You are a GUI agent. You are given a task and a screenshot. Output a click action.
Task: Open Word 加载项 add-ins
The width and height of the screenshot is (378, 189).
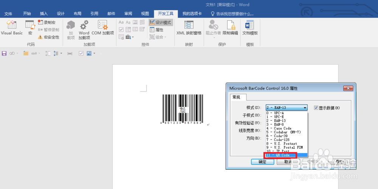pyautogui.click(x=84, y=30)
